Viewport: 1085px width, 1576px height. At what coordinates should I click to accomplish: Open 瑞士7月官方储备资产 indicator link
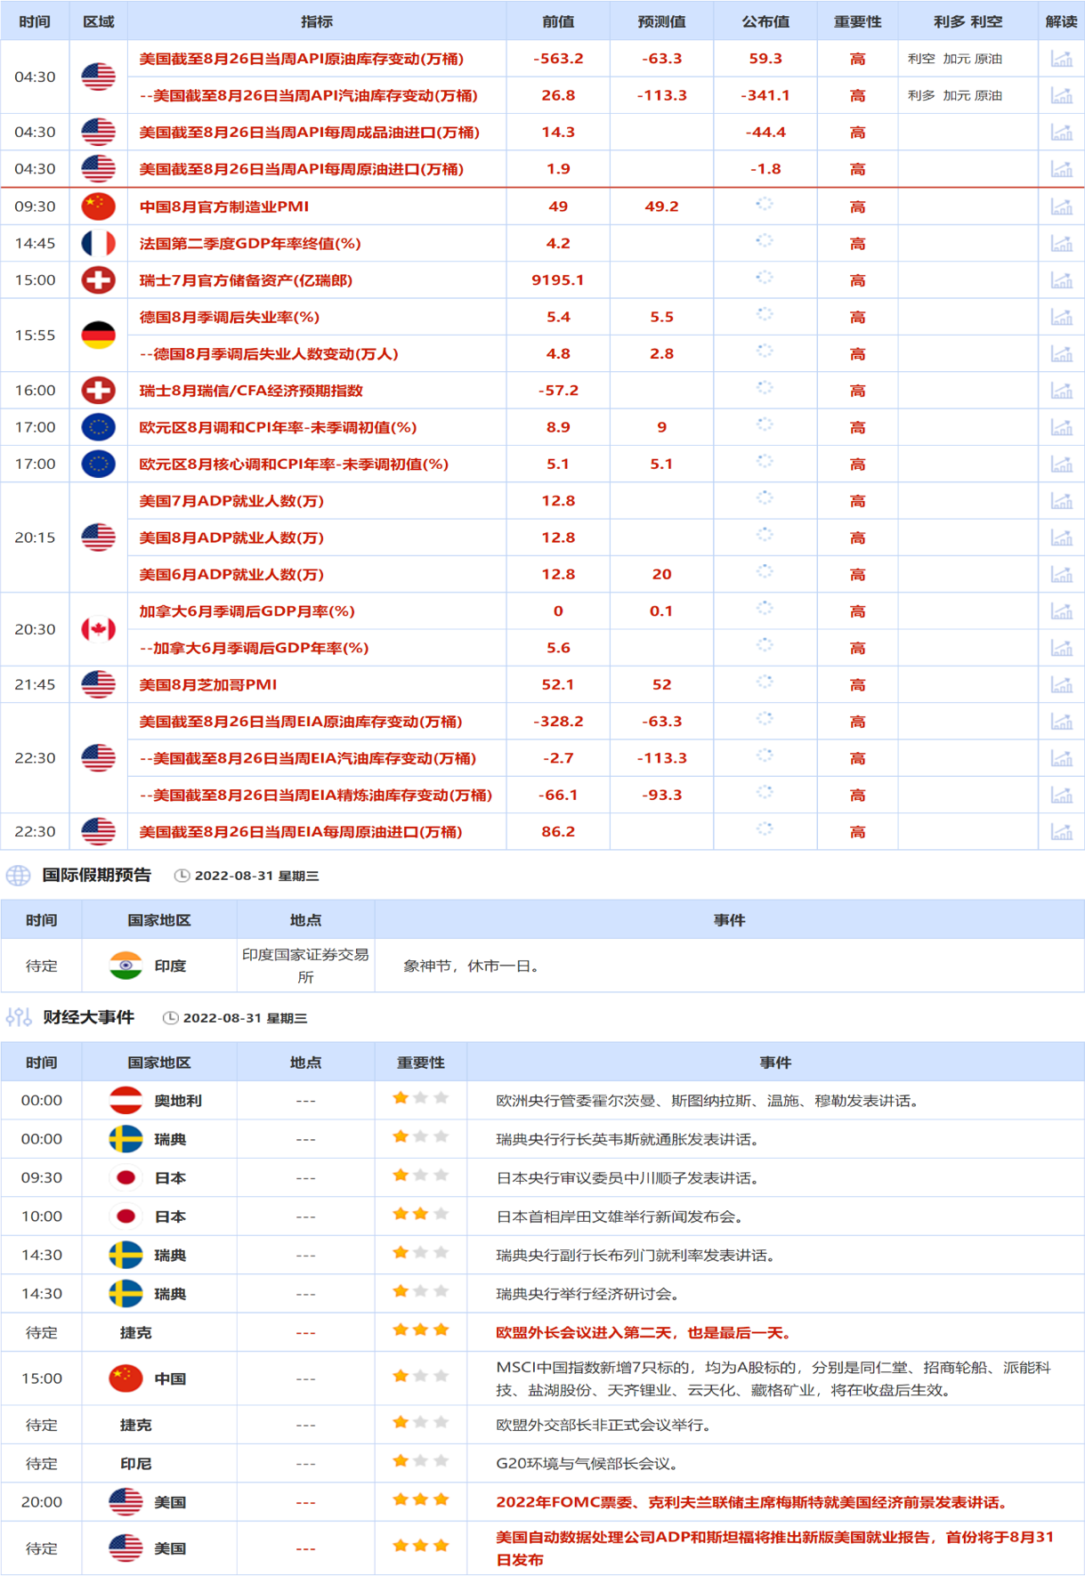(246, 280)
